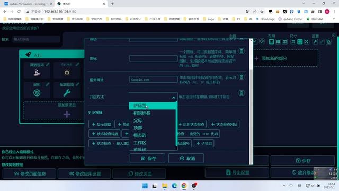Screen dimensions: 339x191
Task: Cancel the dialog with 取消 button
Action: point(186,158)
